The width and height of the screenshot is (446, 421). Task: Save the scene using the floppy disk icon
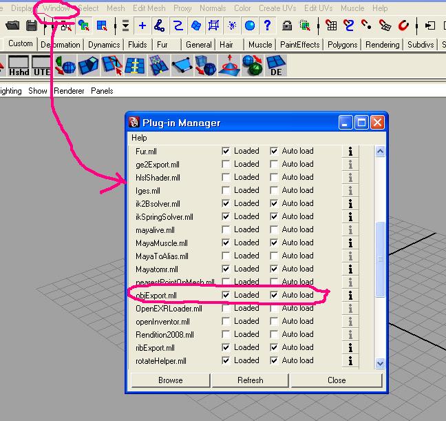(31, 26)
